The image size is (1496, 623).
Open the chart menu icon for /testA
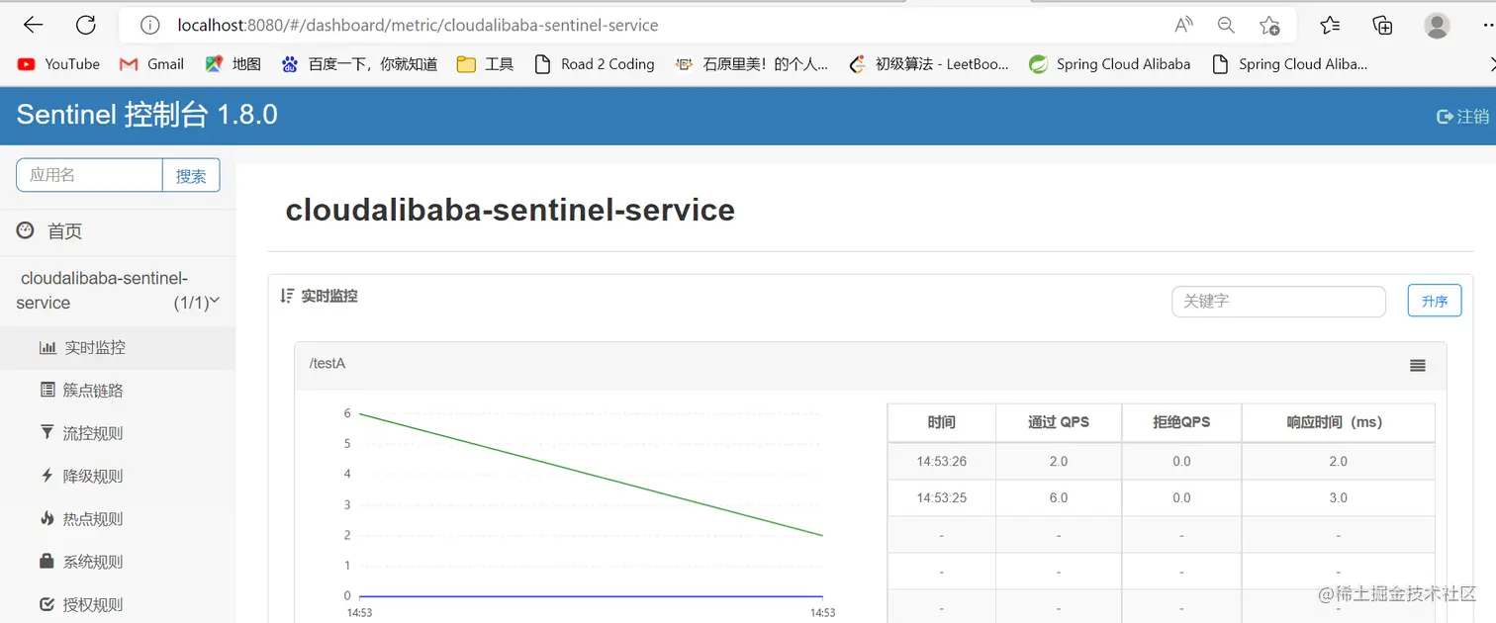tap(1418, 366)
